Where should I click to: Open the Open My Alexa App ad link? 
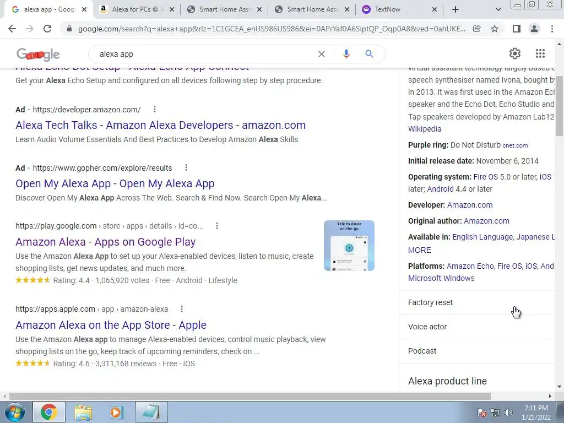pyautogui.click(x=115, y=183)
